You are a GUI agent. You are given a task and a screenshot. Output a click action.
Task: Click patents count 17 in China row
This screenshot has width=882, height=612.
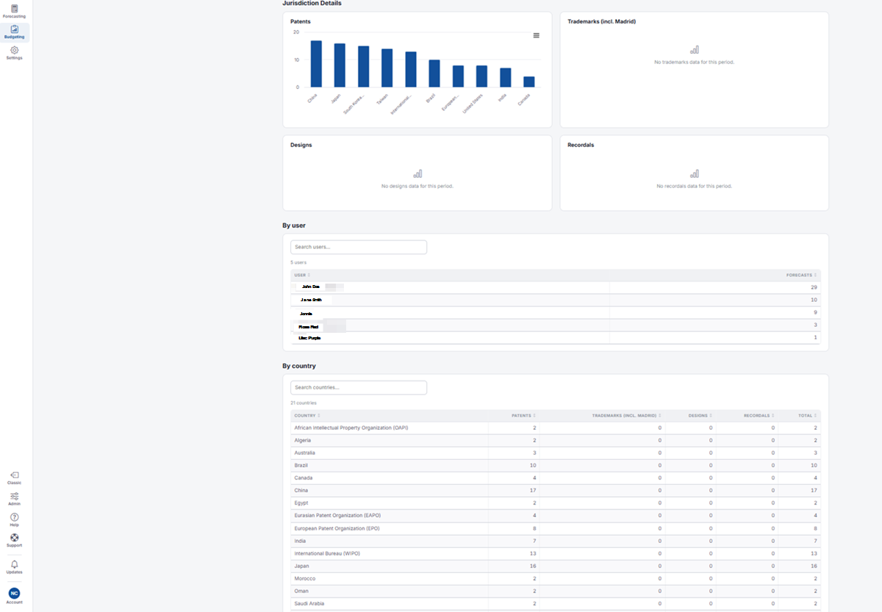coord(533,490)
